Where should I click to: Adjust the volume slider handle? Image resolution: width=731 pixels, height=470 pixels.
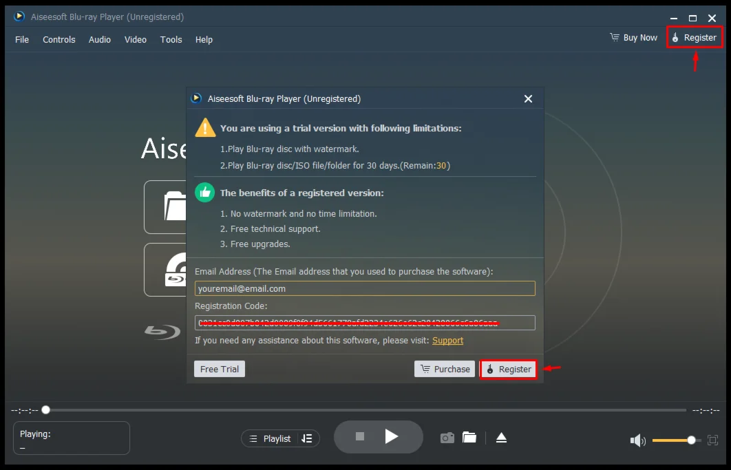(691, 440)
